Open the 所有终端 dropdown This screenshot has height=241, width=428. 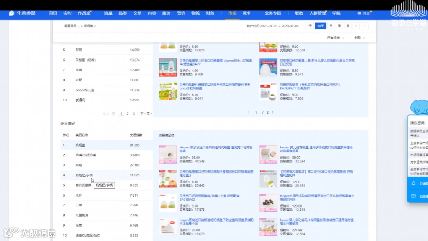pyautogui.click(x=336, y=38)
